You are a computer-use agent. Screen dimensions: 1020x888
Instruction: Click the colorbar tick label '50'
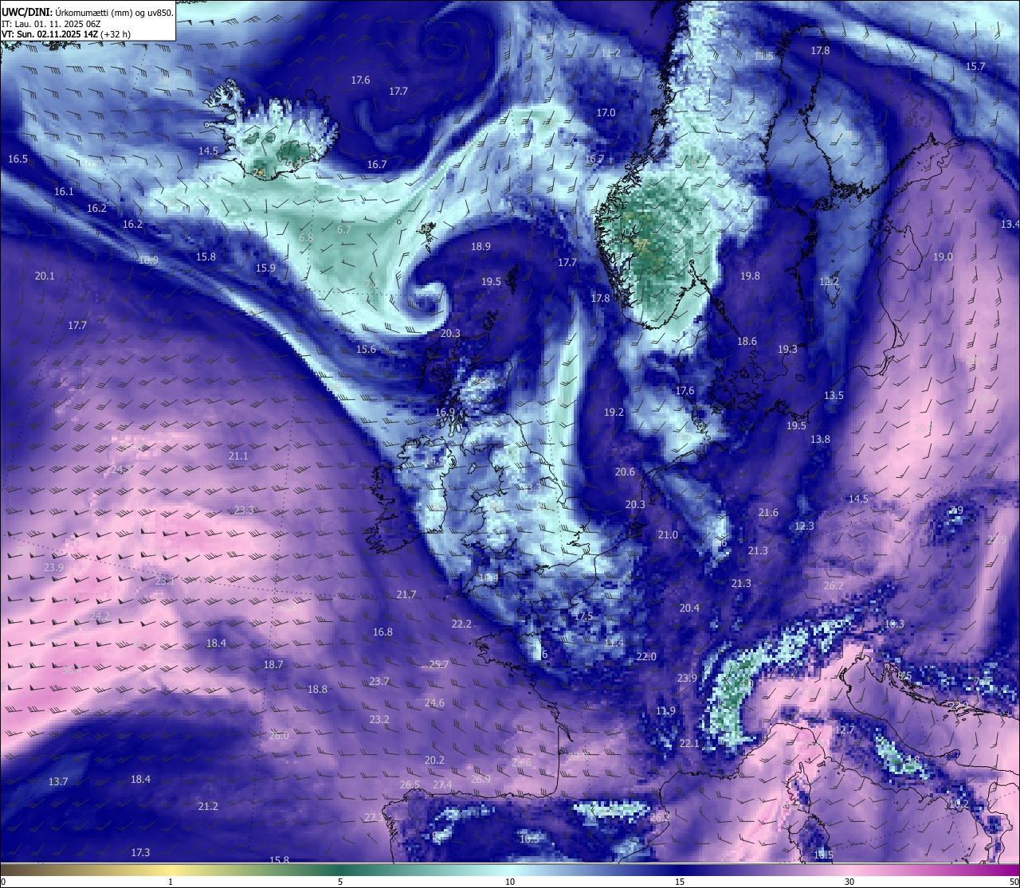point(1014,882)
